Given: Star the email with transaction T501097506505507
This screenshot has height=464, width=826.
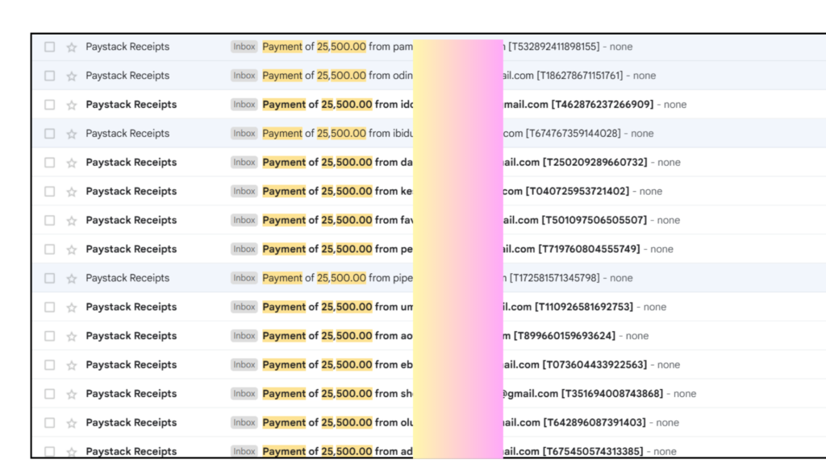Looking at the screenshot, I should [71, 221].
